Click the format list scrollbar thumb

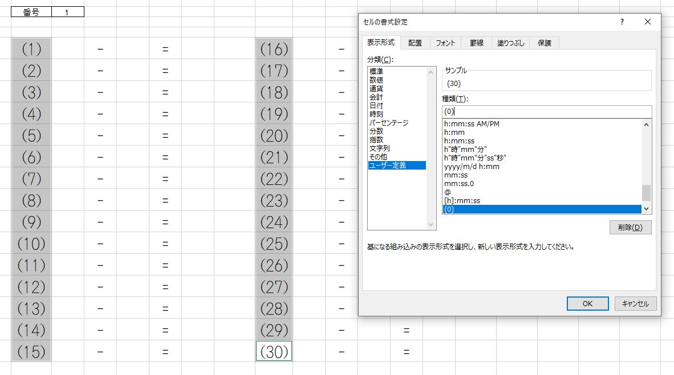(646, 193)
